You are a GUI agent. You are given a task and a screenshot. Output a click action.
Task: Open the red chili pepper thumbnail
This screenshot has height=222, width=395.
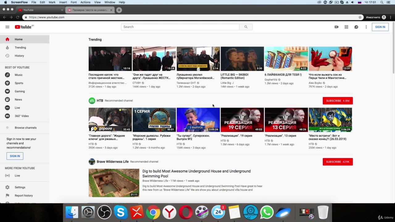coord(330,59)
